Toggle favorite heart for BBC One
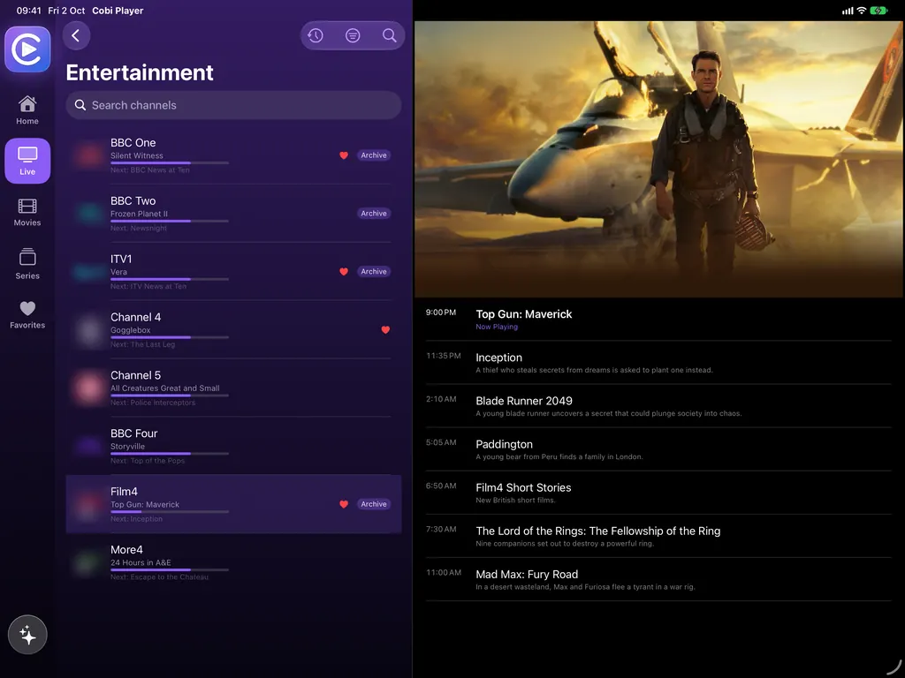 pyautogui.click(x=344, y=155)
